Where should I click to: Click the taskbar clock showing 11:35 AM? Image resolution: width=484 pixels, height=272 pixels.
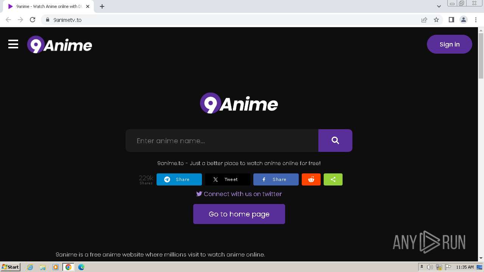tap(465, 267)
